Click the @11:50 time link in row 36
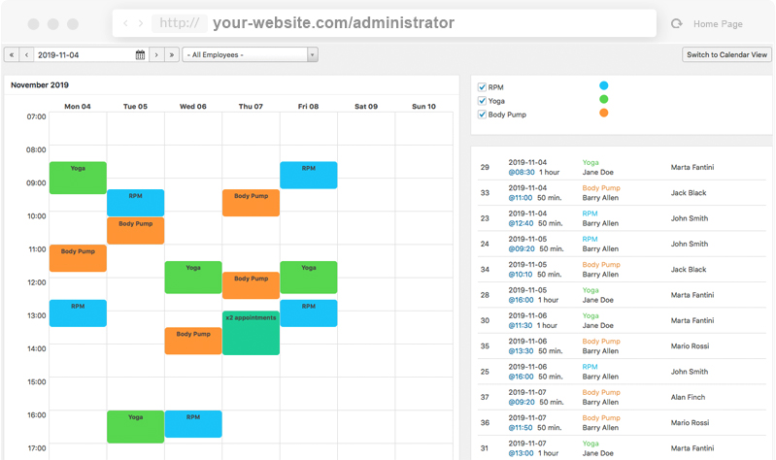The height and width of the screenshot is (460, 776). point(521,428)
